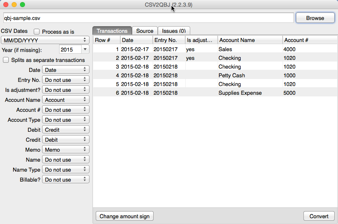
Task: Click account number 4000 cell
Action: pyautogui.click(x=310, y=49)
